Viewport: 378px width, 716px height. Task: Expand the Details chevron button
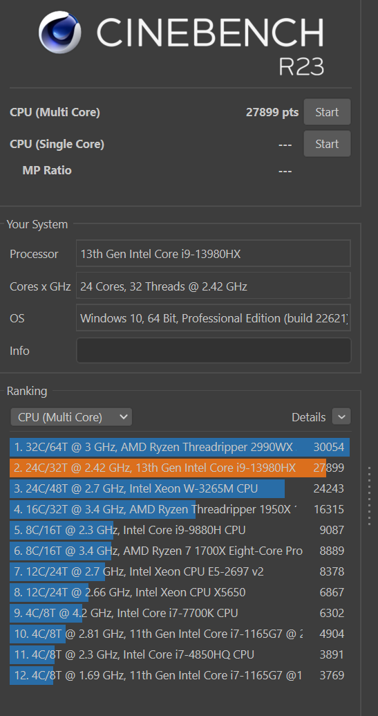point(341,417)
